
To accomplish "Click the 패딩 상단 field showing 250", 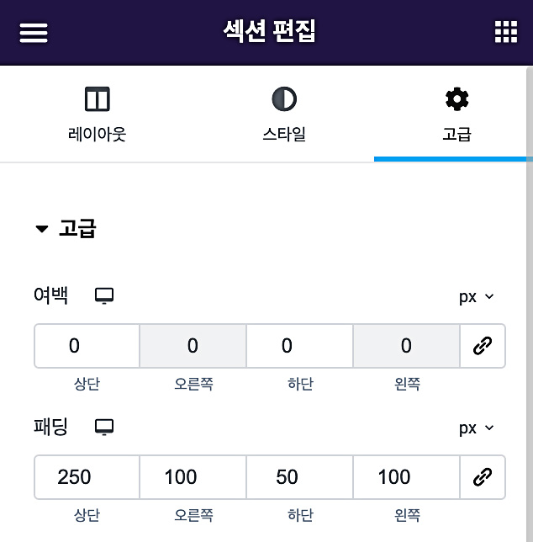I will [87, 477].
